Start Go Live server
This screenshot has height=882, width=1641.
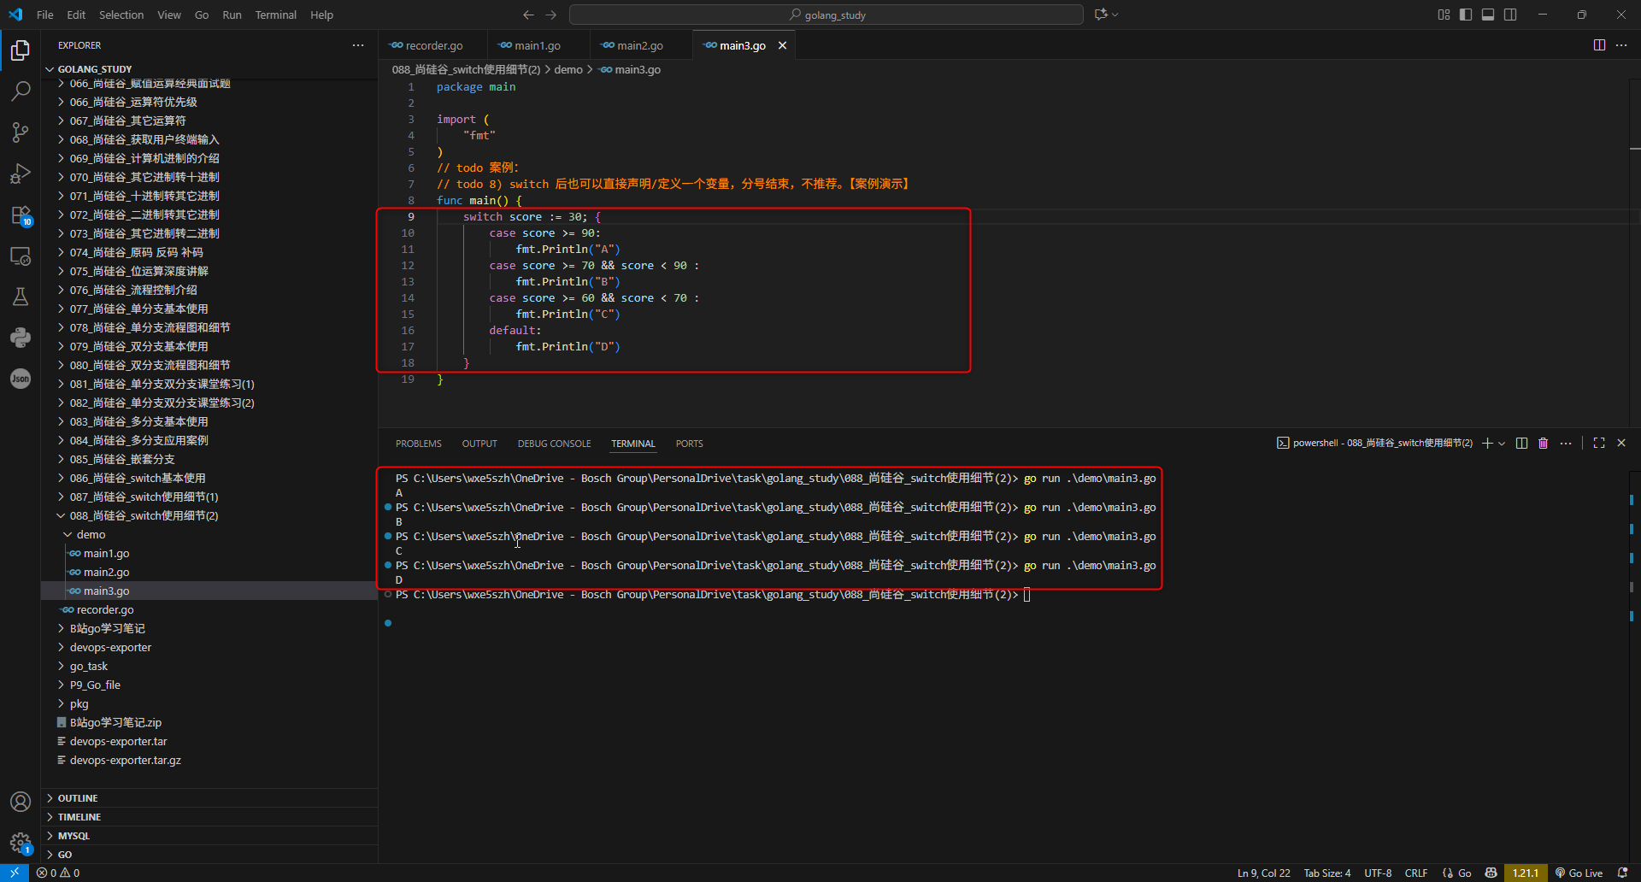(1579, 873)
